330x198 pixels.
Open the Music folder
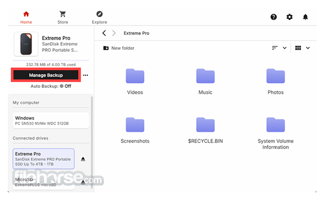[x=205, y=82]
